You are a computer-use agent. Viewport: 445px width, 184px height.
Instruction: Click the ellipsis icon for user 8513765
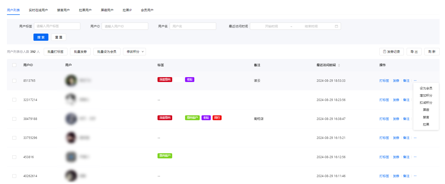(x=415, y=80)
